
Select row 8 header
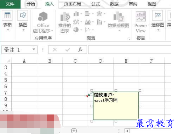coord(6,99)
